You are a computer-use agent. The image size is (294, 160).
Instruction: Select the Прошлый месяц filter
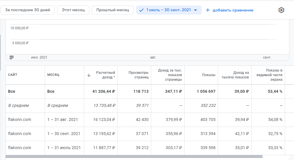tap(113, 10)
